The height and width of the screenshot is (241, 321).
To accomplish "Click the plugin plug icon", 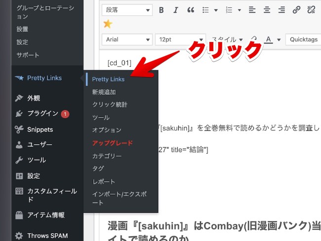I will tap(19, 114).
